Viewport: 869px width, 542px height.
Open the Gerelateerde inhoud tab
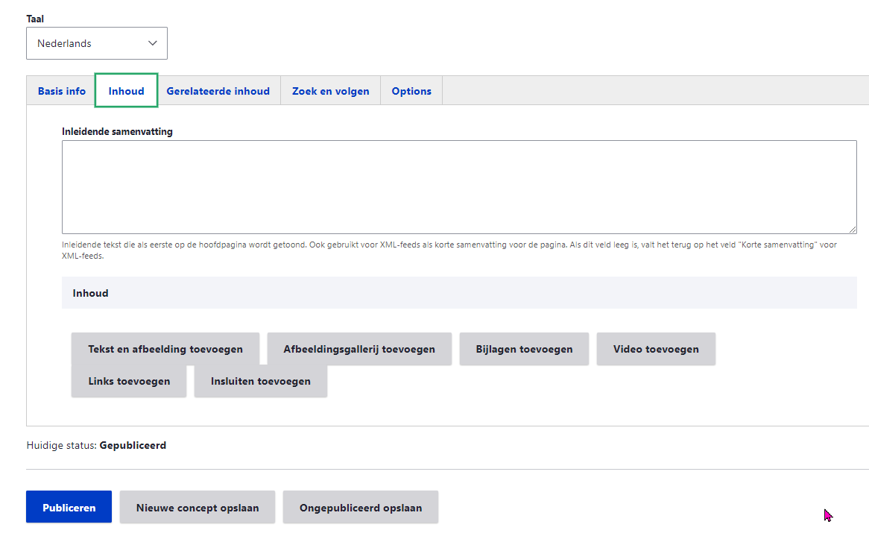(x=218, y=91)
